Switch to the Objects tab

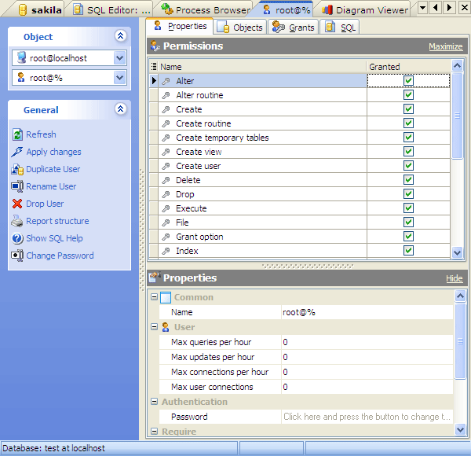tap(240, 27)
